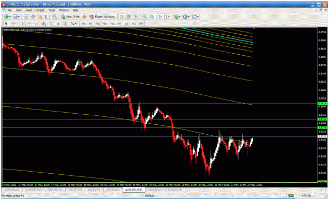329x199 pixels.
Task: Toggle chart auto scroll
Action: point(161,17)
